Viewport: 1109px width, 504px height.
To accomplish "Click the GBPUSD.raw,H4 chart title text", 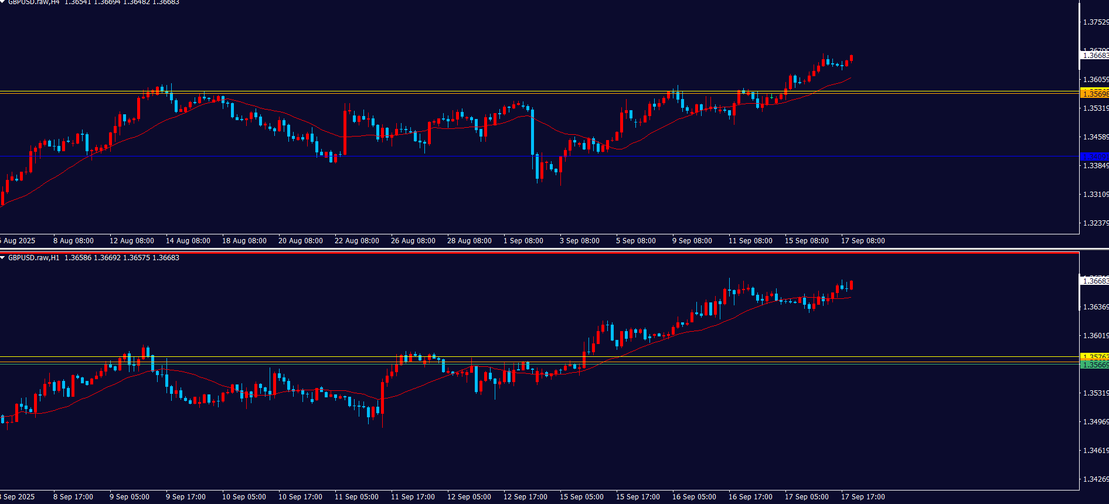I will [33, 2].
